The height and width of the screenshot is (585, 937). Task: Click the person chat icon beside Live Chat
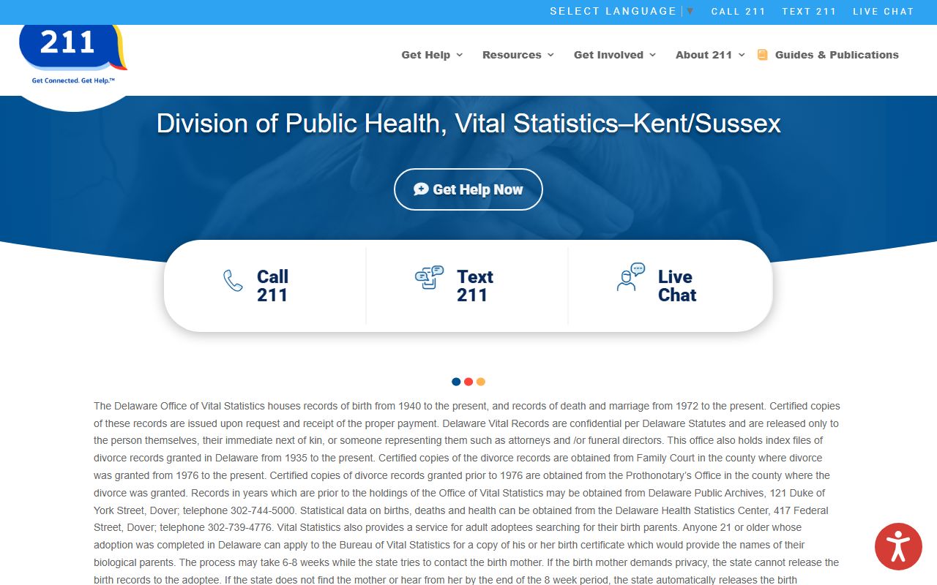[x=630, y=277]
